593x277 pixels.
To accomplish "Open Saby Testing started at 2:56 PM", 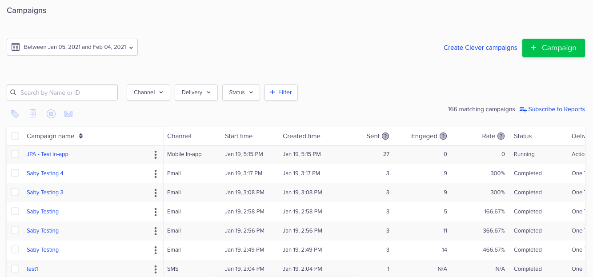I will click(43, 231).
